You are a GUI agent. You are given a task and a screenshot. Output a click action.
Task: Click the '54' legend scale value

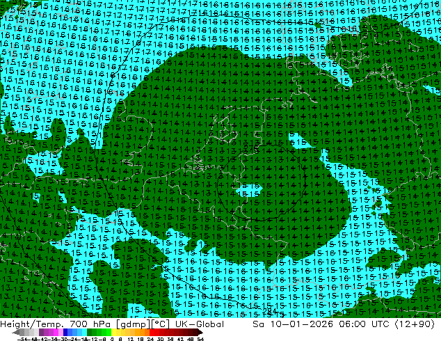[200, 340]
